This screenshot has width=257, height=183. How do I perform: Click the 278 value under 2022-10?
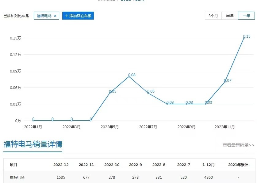click(112, 177)
